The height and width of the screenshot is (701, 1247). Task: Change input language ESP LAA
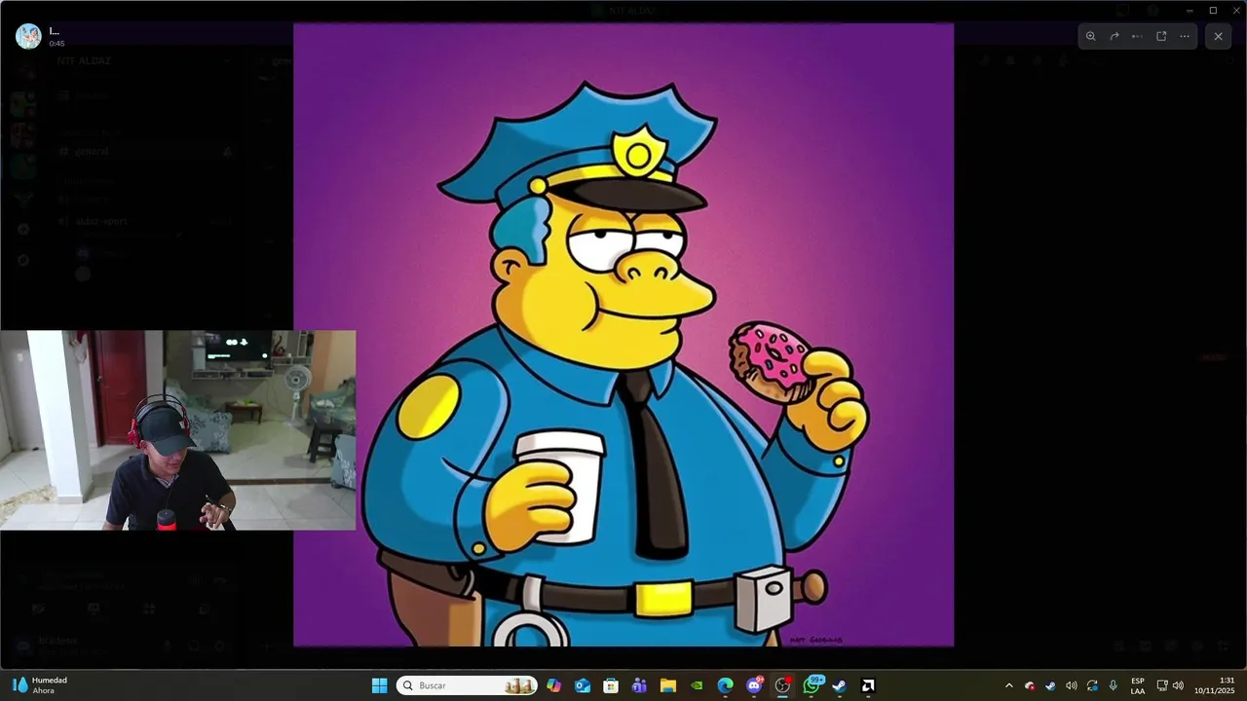[x=1138, y=685]
